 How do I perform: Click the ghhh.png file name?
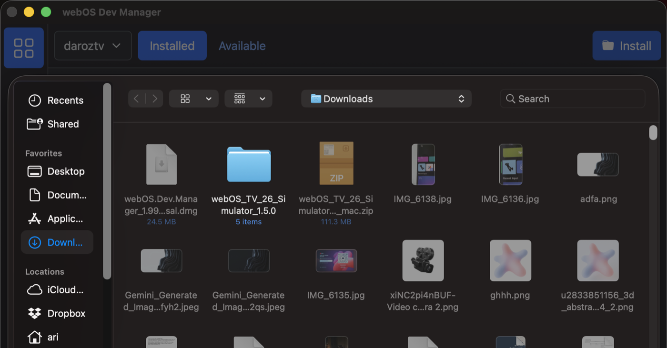click(510, 295)
